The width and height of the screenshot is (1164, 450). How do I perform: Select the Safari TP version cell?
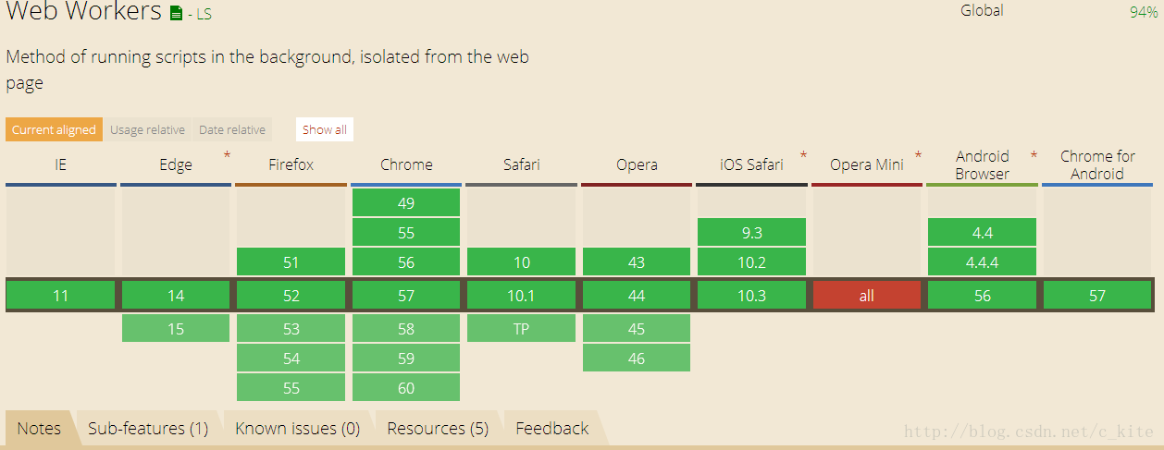(521, 328)
